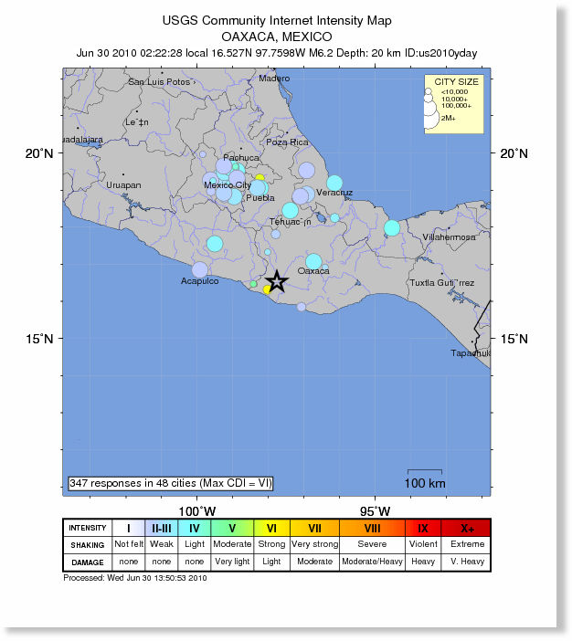Select the intensity VIII orange legend cell
Image resolution: width=572 pixels, height=641 pixels.
click(x=372, y=528)
